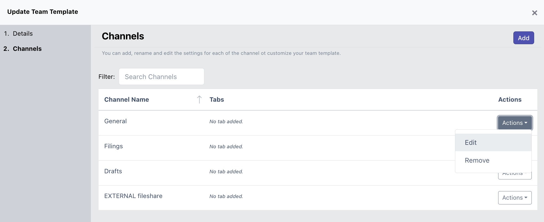
Task: Click the Actions column header
Action: click(510, 100)
